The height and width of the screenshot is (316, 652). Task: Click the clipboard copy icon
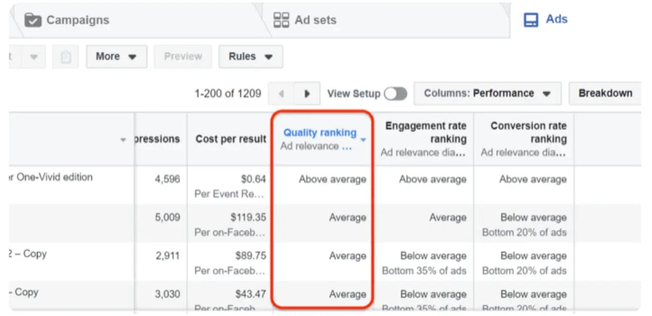click(65, 56)
